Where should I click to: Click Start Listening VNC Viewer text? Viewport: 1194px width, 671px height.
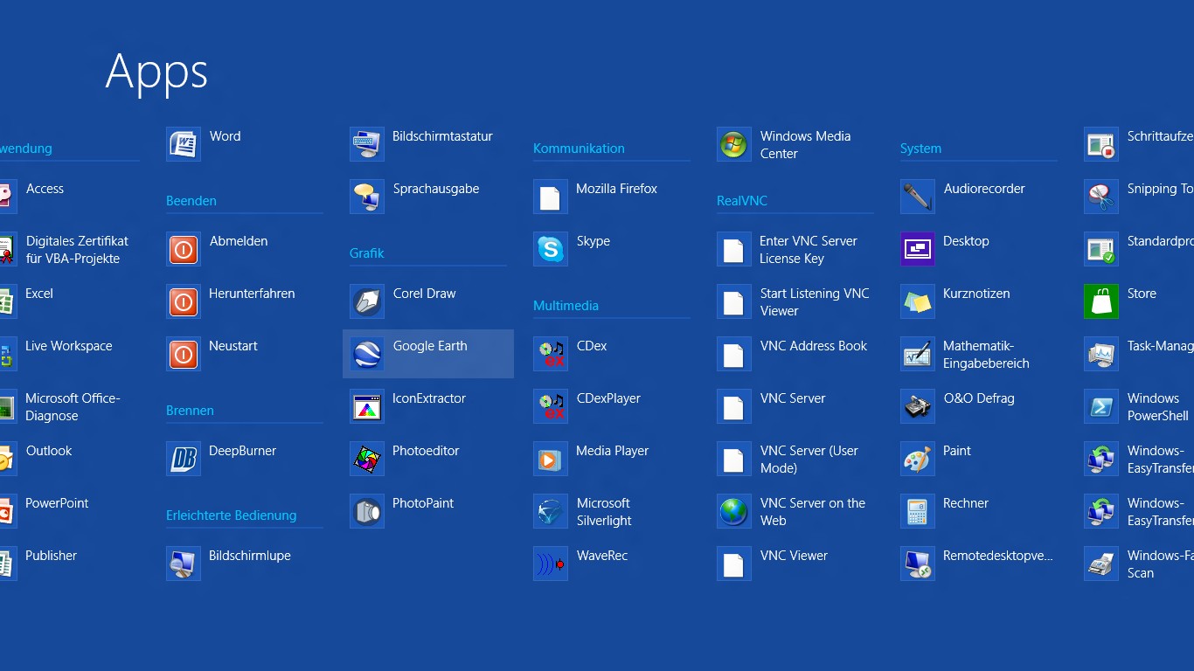point(815,302)
